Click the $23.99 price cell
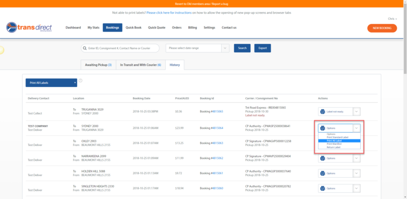The height and width of the screenshot is (199, 407). coord(180,128)
